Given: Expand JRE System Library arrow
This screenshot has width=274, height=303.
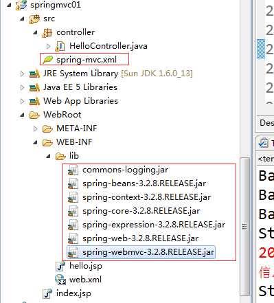Looking at the screenshot, I should pos(22,74).
